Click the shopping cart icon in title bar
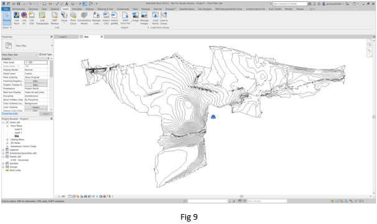This screenshot has width=377, height=224. 347,4
